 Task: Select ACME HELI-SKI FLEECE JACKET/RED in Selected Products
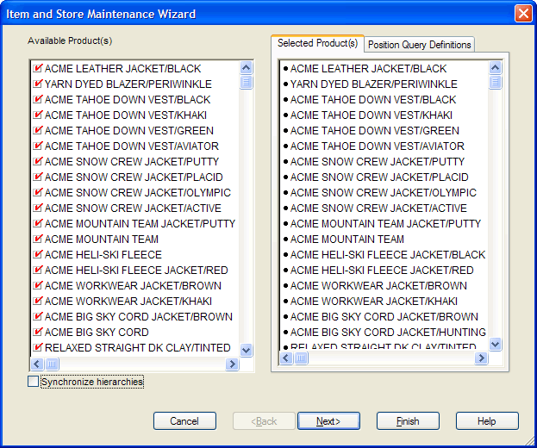click(382, 270)
